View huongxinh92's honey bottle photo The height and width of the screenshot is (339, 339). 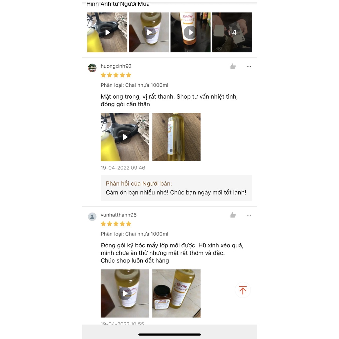[176, 137]
